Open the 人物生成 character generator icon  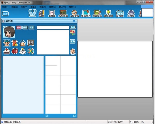[74, 13]
